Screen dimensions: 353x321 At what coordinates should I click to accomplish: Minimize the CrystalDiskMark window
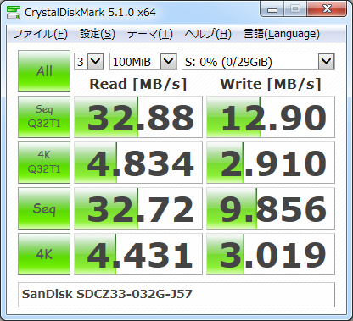pos(272,9)
